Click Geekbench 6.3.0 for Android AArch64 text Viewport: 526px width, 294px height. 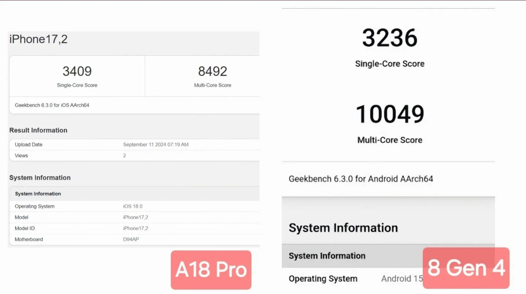coord(361,179)
